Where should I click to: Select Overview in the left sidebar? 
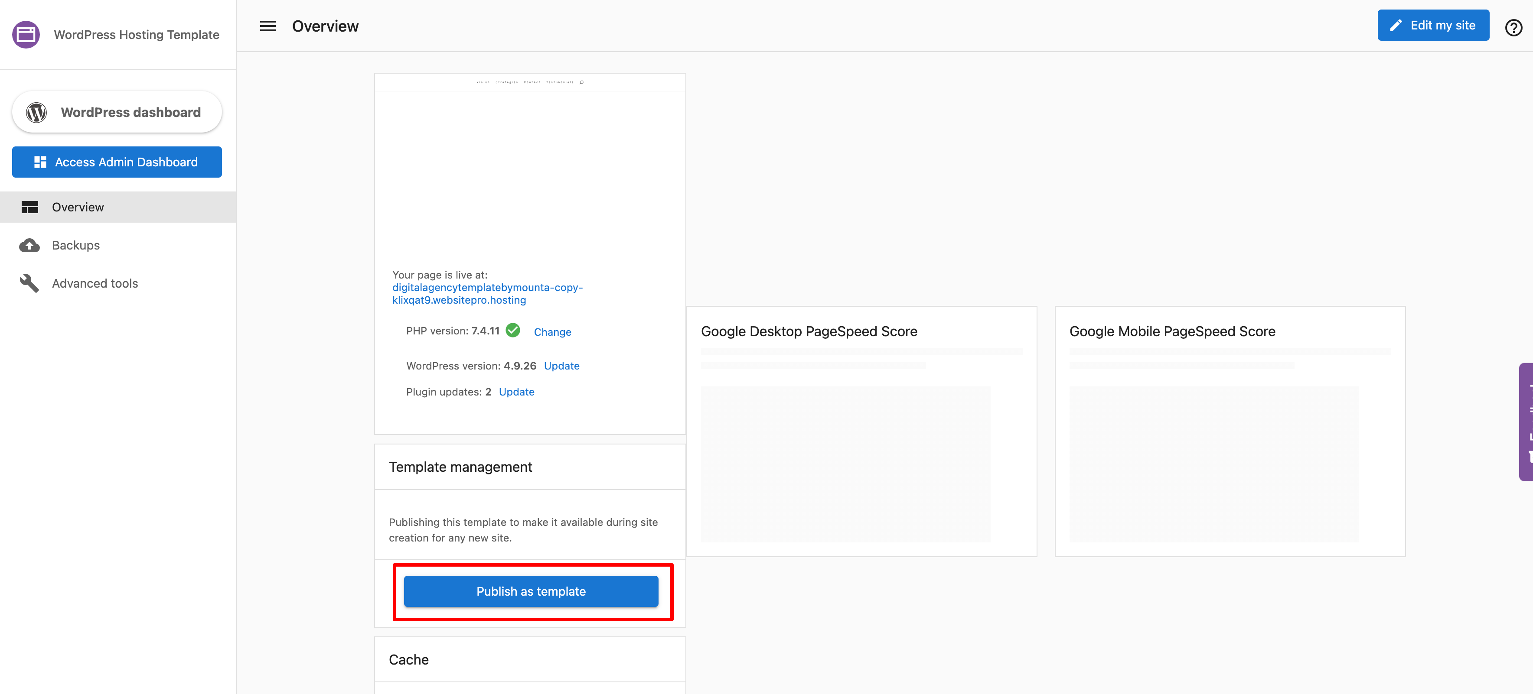[77, 207]
